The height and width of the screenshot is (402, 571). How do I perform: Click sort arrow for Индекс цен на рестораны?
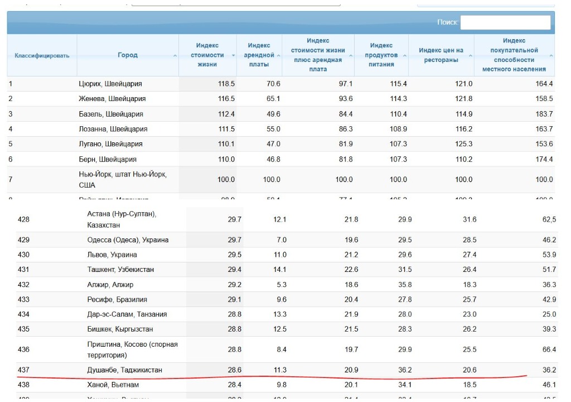coord(470,56)
